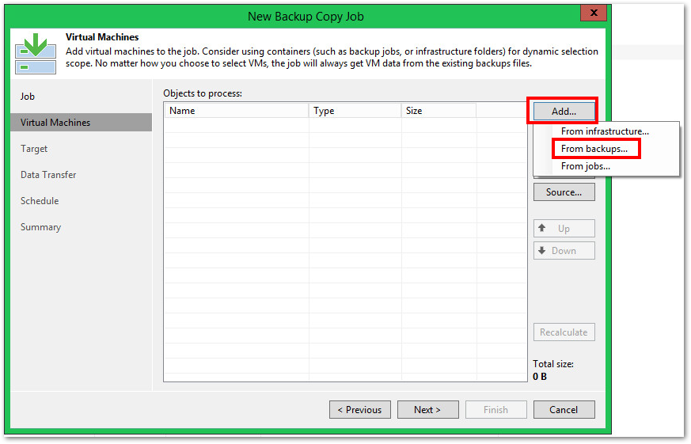
Task: Go to the Schedule step
Action: pyautogui.click(x=40, y=201)
